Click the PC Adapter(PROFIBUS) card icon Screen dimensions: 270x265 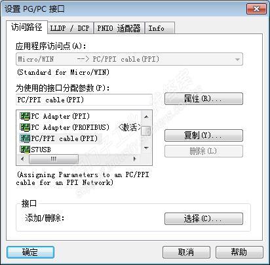25,127
